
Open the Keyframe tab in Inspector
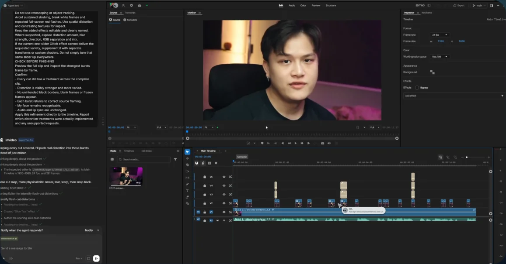(426, 13)
